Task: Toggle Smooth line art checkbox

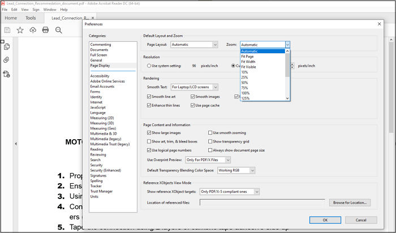Action: pyautogui.click(x=149, y=97)
